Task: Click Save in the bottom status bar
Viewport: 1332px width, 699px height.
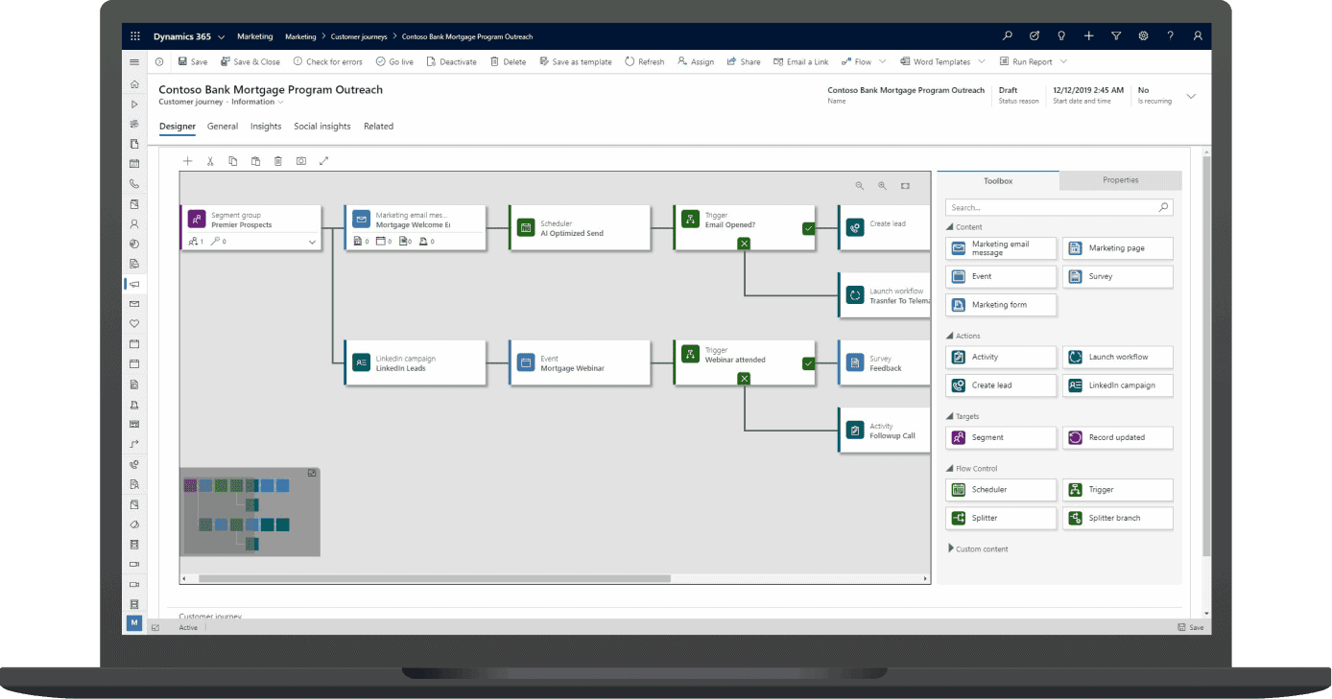Action: (x=1191, y=627)
